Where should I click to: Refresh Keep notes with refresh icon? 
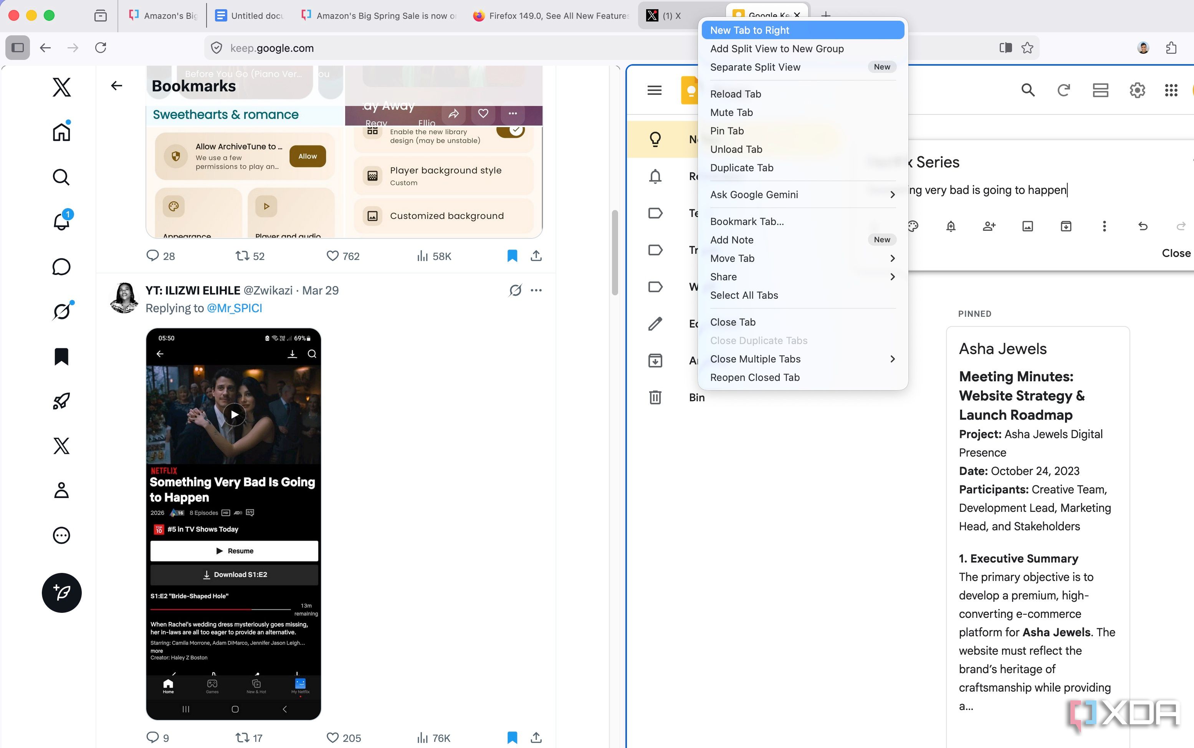tap(1063, 90)
